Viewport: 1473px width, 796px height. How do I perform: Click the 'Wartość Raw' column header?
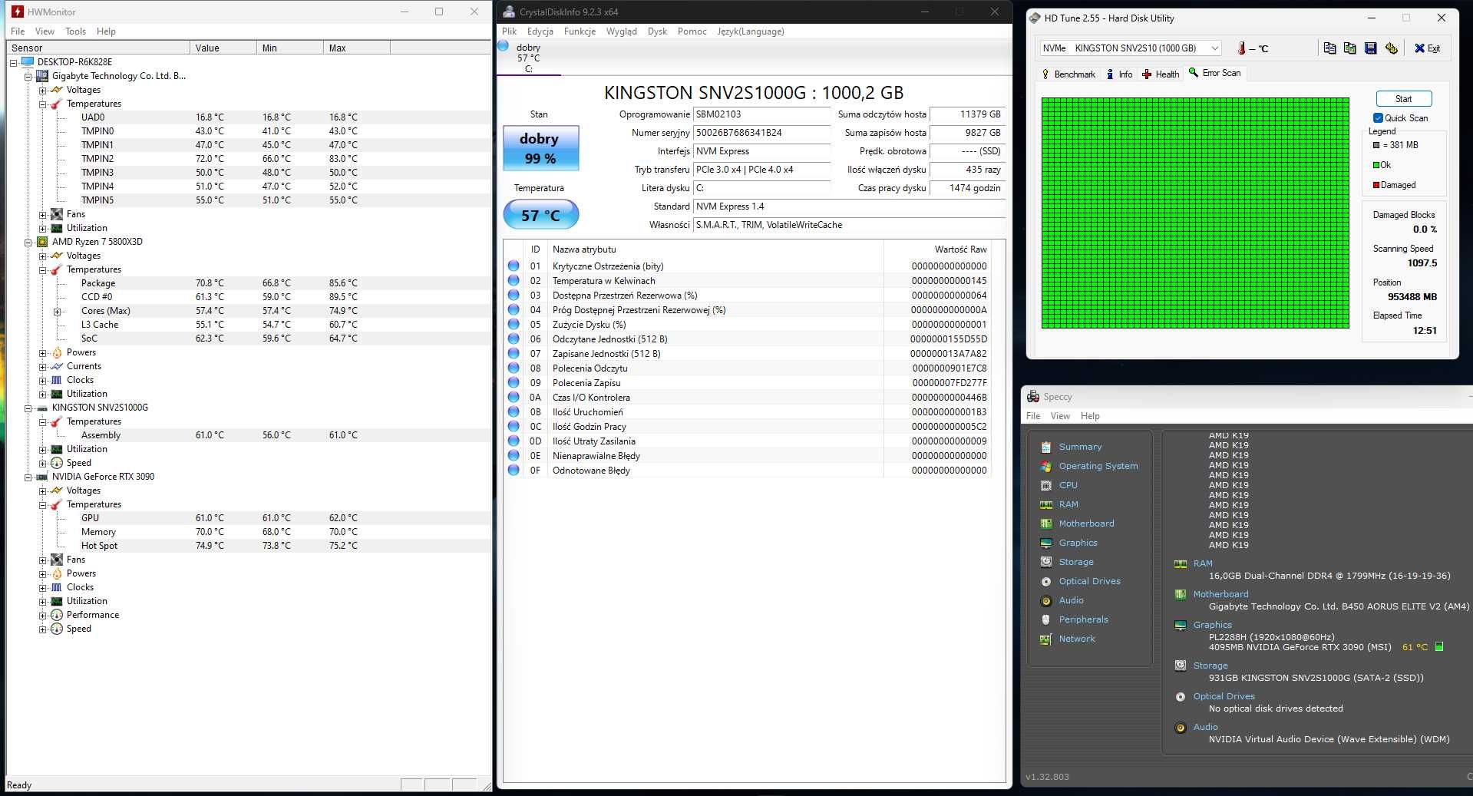936,249
